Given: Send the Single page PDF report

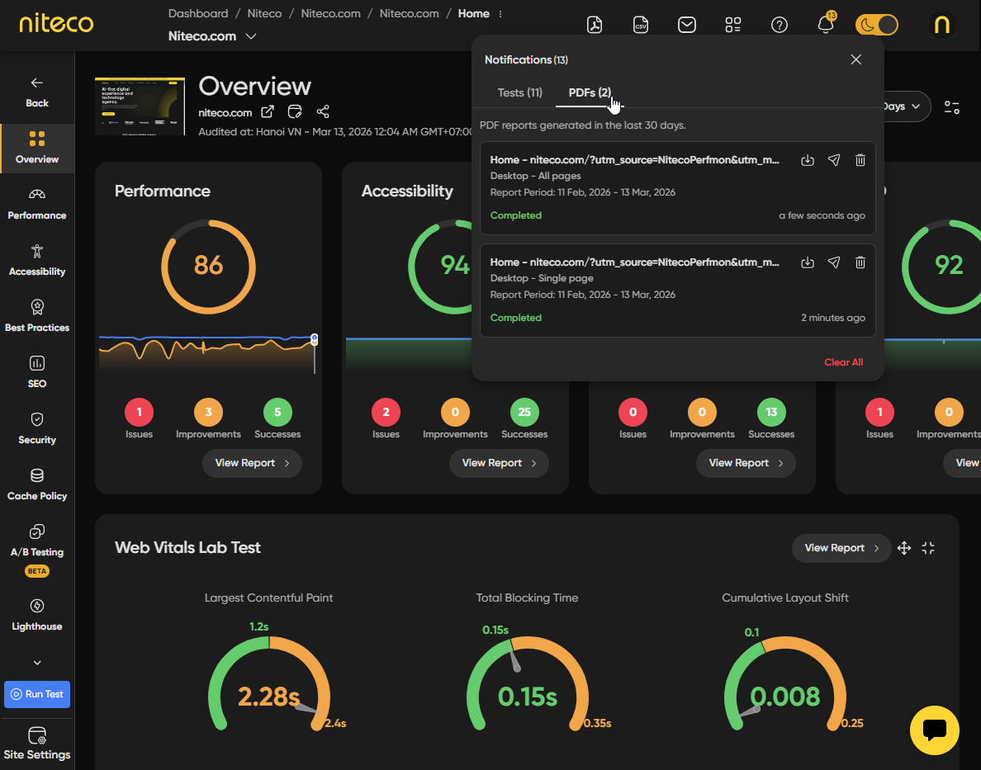Looking at the screenshot, I should (834, 262).
